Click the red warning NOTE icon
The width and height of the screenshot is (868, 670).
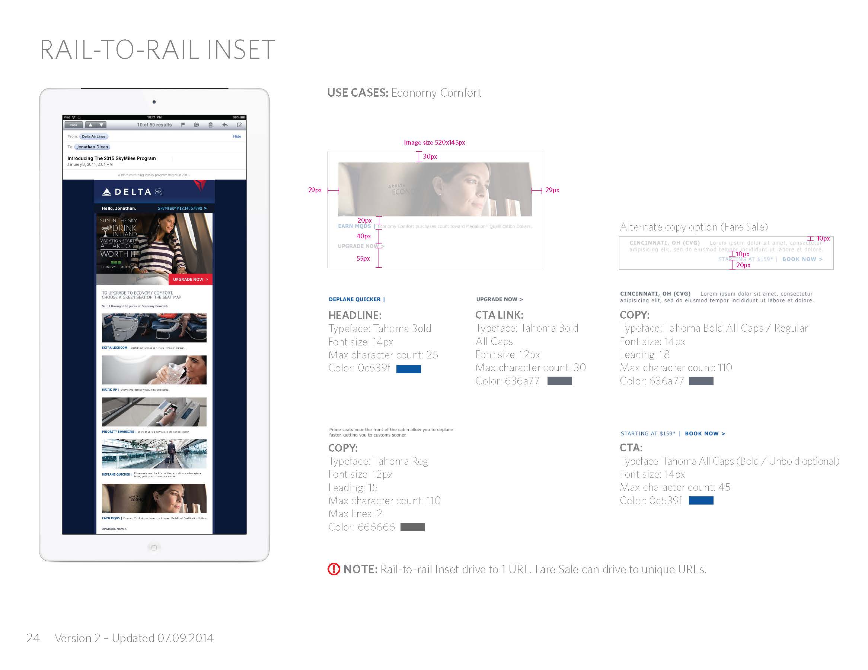pos(334,569)
